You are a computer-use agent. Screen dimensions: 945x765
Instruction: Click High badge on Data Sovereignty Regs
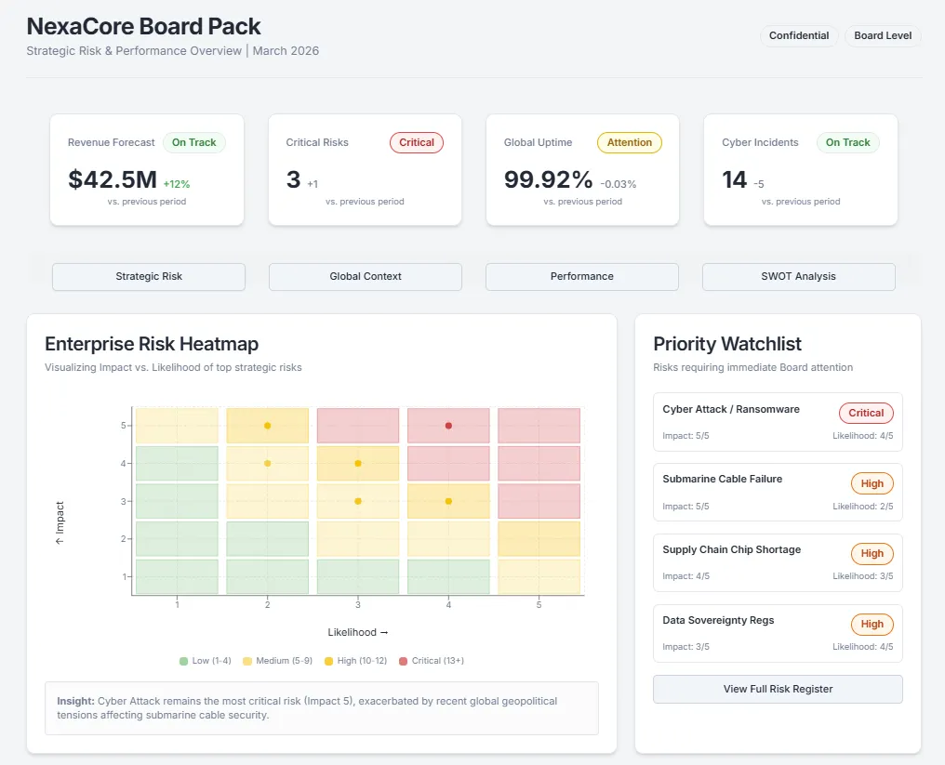click(872, 624)
